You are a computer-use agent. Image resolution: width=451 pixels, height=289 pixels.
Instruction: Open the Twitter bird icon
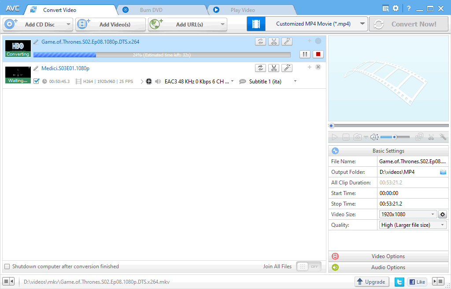pyautogui.click(x=399, y=282)
